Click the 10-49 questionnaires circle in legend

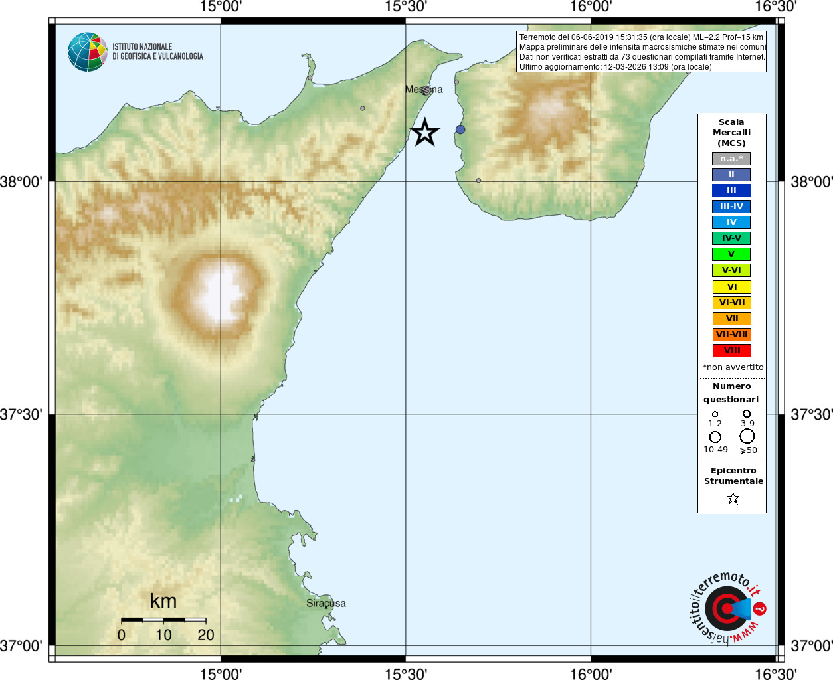pyautogui.click(x=715, y=437)
